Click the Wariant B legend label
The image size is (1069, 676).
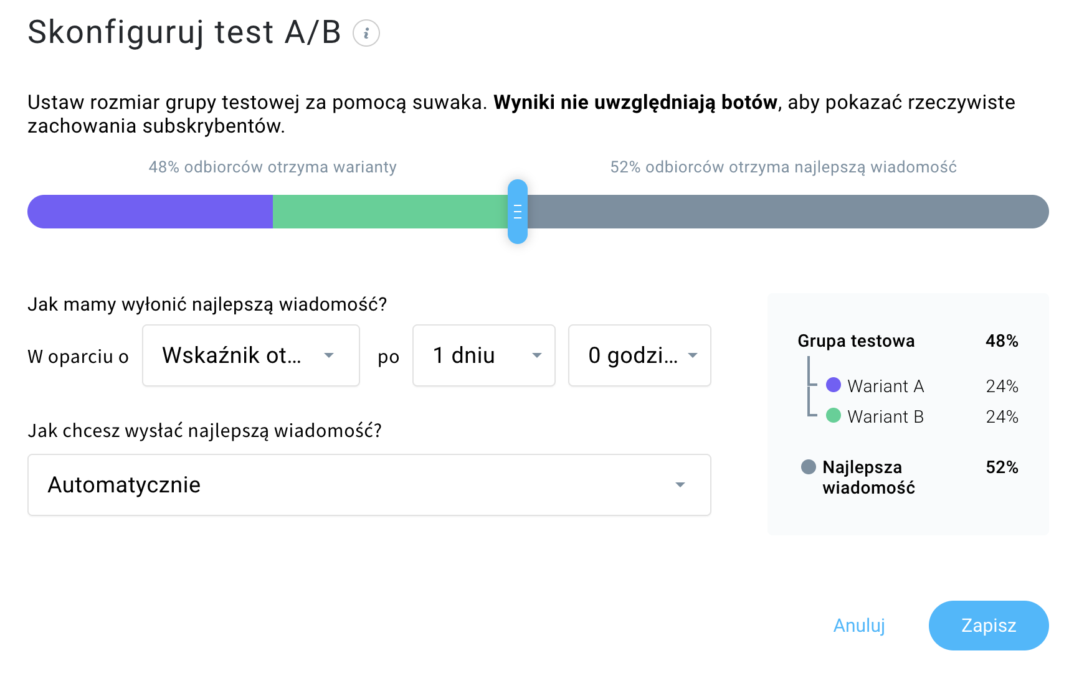(885, 416)
